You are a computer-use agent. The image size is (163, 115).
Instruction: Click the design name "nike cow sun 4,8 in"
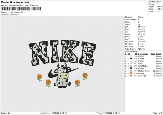click(x=17, y=12)
